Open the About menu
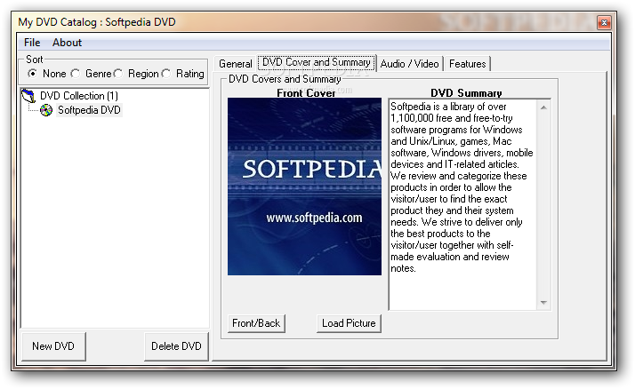Image resolution: width=635 pixels, height=389 pixels. (67, 43)
